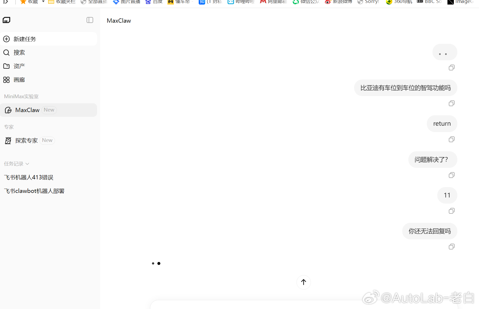Screen dimensions: 479x309
Task: Click the 'return' message bubble
Action: (x=442, y=124)
